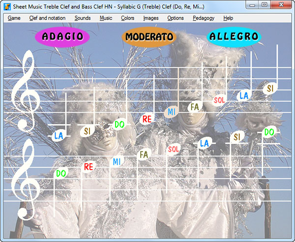Image resolution: width=295 pixels, height=242 pixels.
Task: Open the Options menu
Action: [176, 18]
